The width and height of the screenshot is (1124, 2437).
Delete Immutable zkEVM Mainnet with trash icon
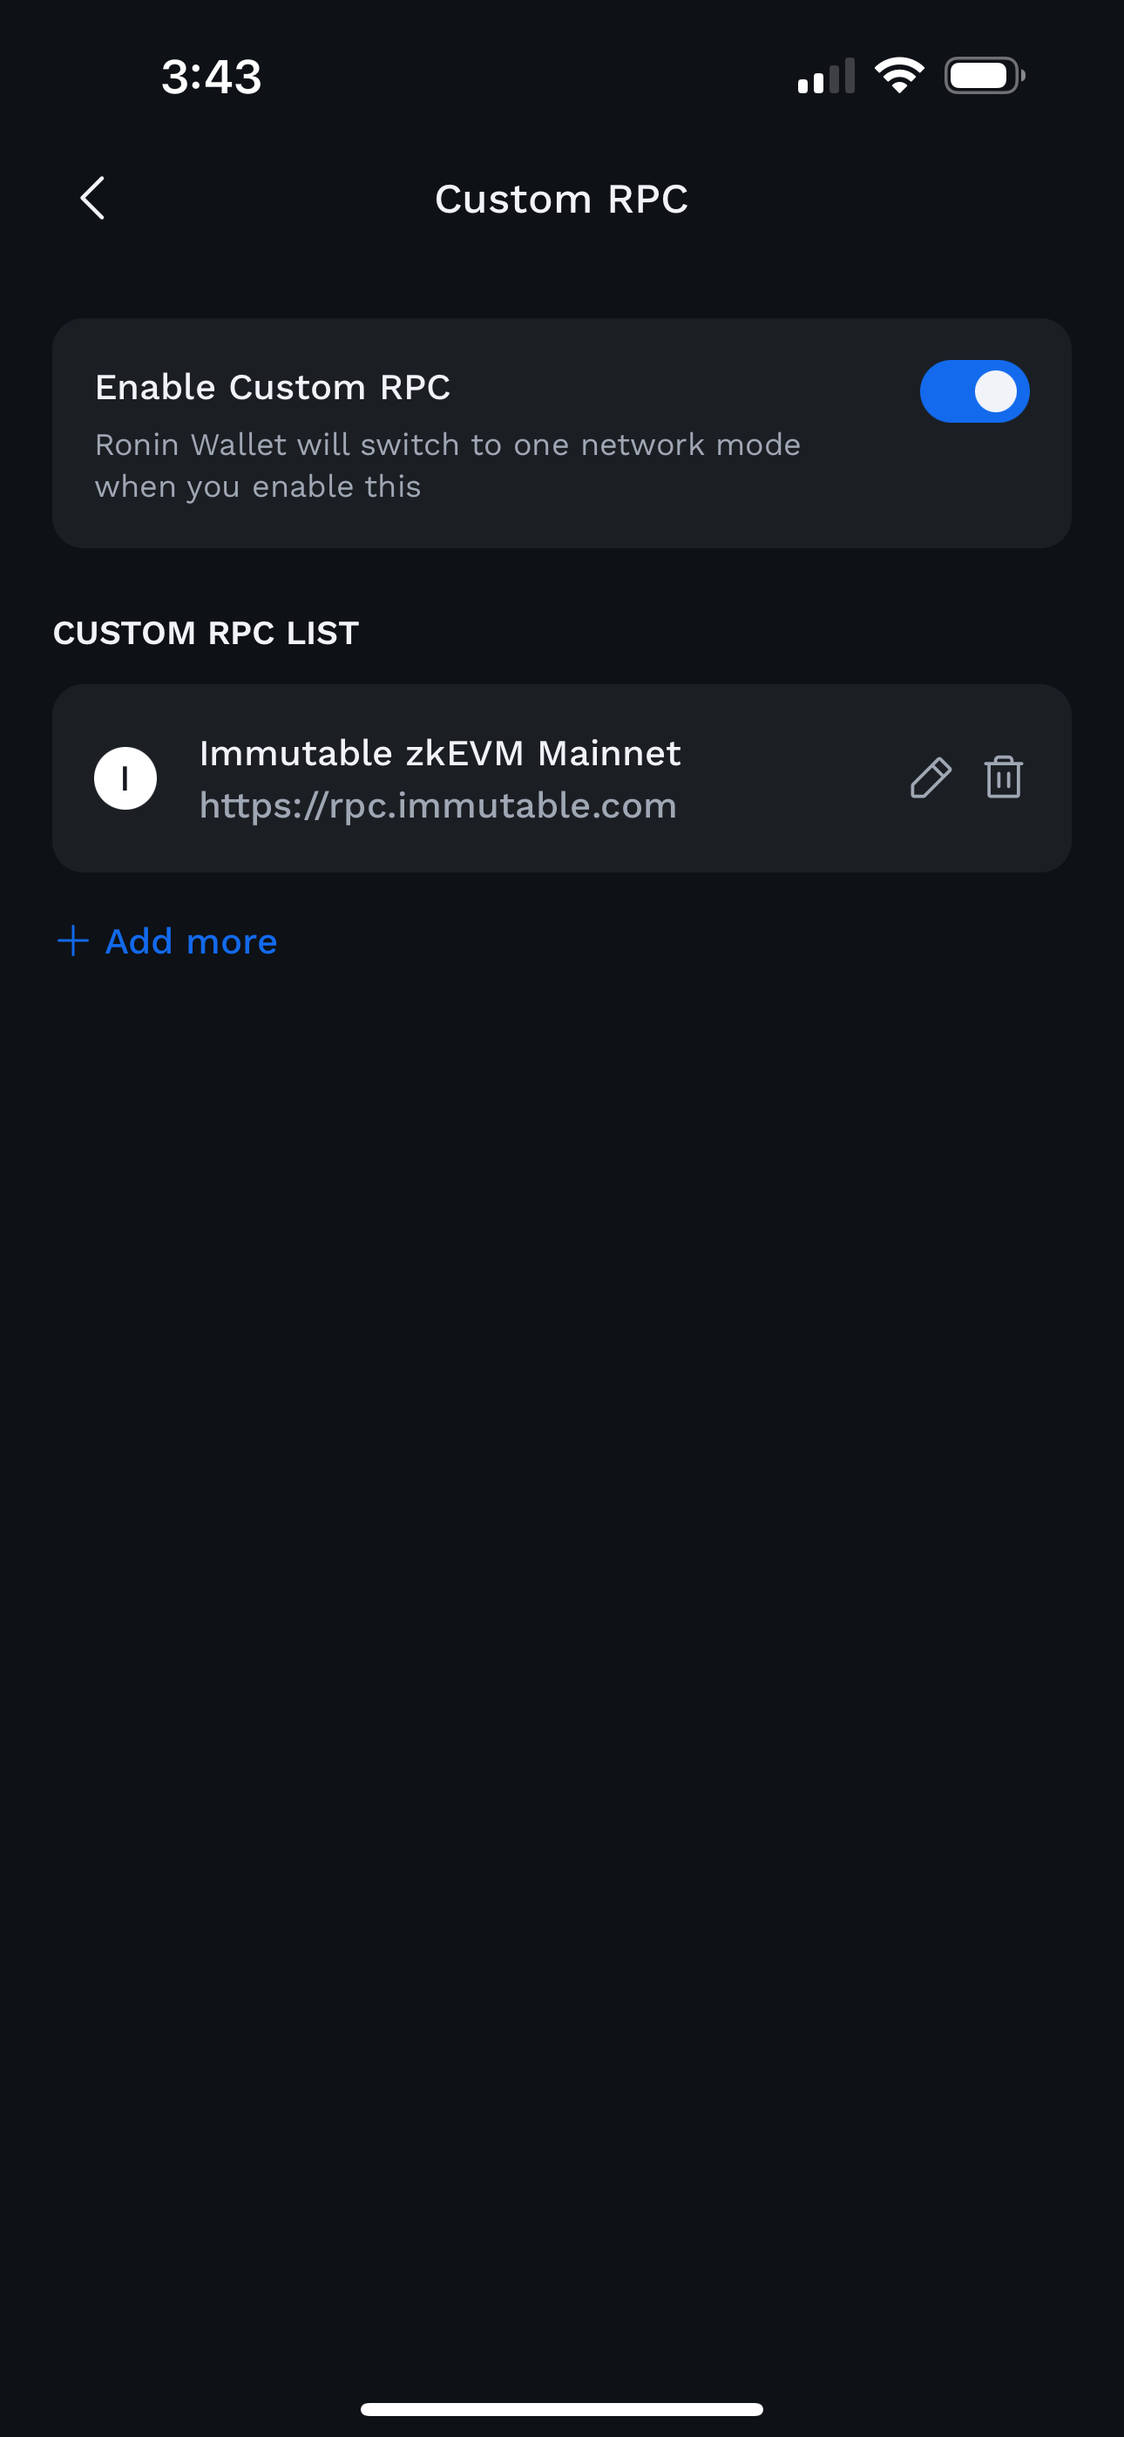[x=1003, y=777]
